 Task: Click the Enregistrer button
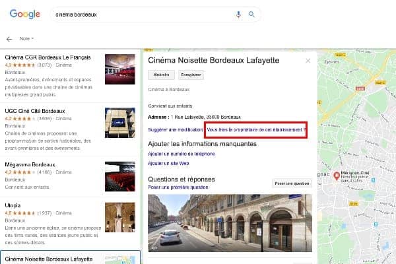(191, 75)
